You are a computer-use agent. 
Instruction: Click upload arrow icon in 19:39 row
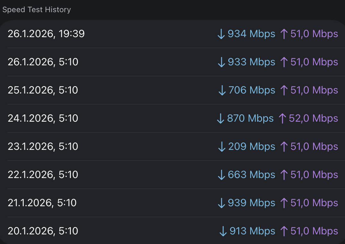(x=283, y=34)
